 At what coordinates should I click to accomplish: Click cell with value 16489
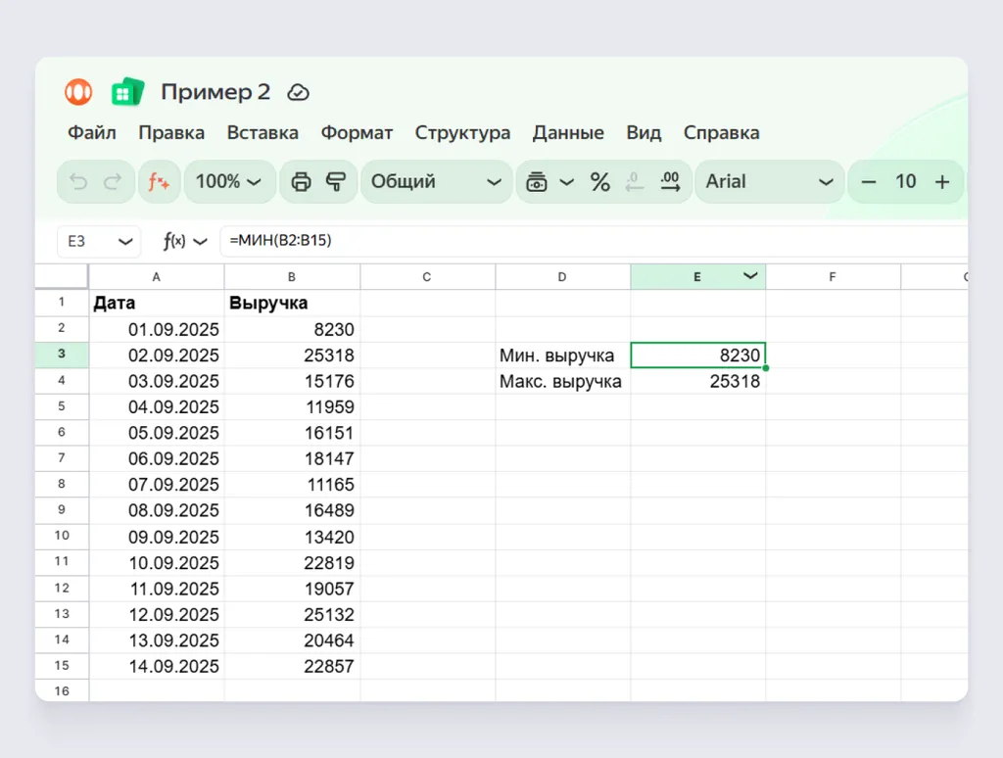[x=292, y=510]
